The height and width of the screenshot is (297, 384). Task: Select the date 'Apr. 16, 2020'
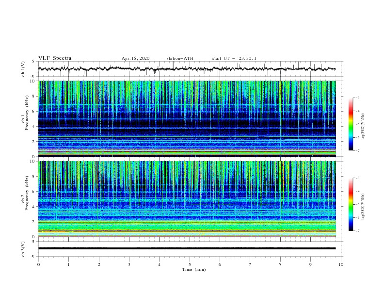135,58
